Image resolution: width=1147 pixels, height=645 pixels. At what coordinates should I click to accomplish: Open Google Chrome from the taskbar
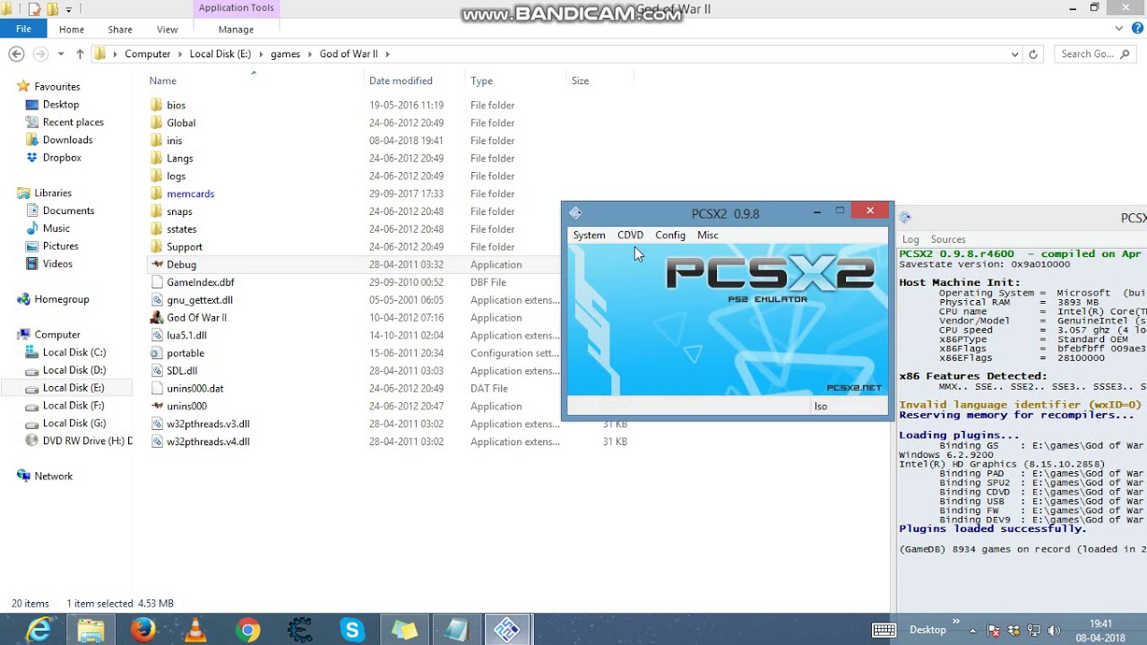(x=247, y=631)
